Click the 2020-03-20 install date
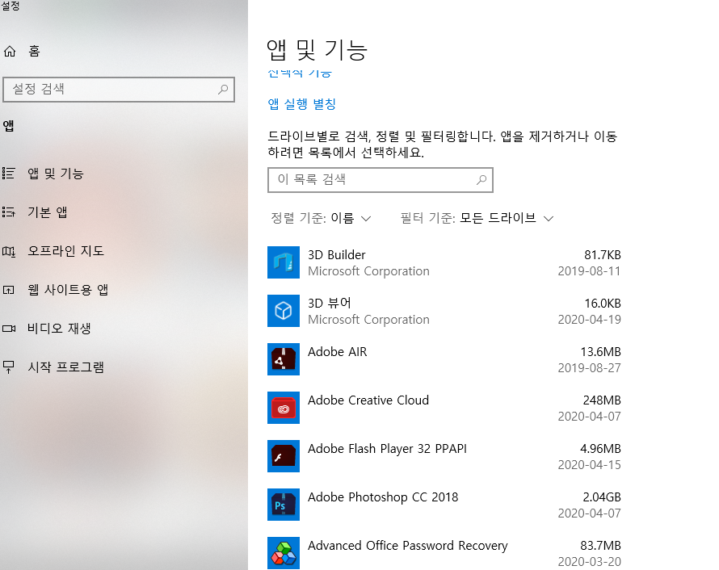Screen dimensions: 719x570 point(589,562)
